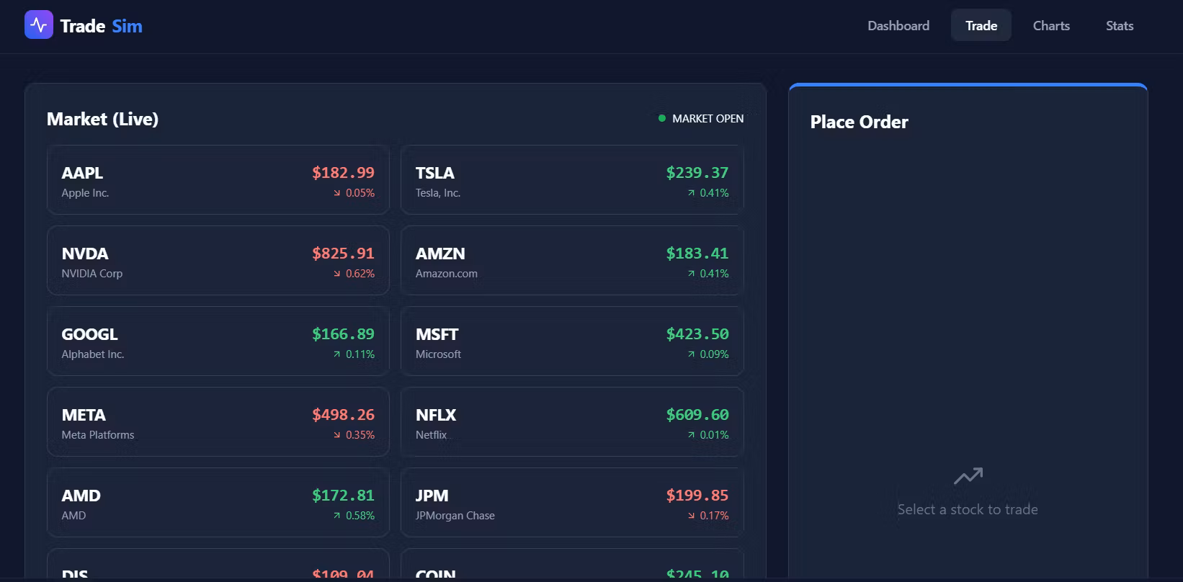
Task: Click the JPM down-arrow change icon
Action: [x=691, y=516]
